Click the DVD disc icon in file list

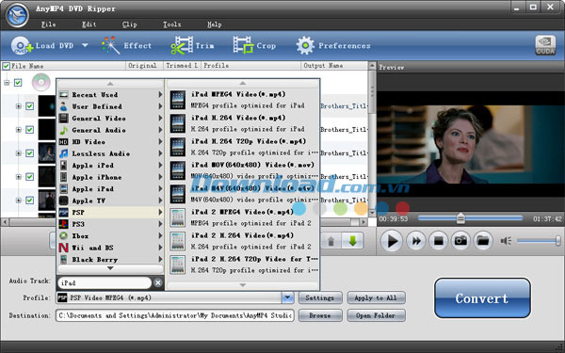pyautogui.click(x=40, y=82)
